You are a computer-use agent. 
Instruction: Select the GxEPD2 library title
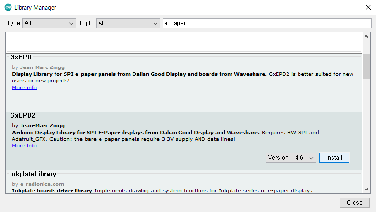tap(23, 116)
